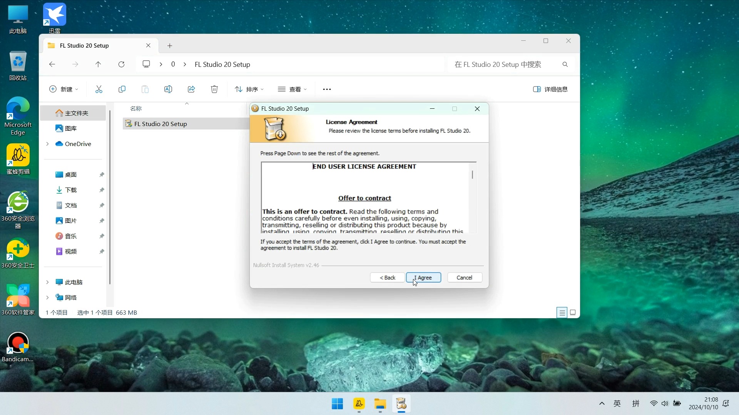Open the 回收站 recycle bin
This screenshot has width=739, height=415.
[18, 66]
